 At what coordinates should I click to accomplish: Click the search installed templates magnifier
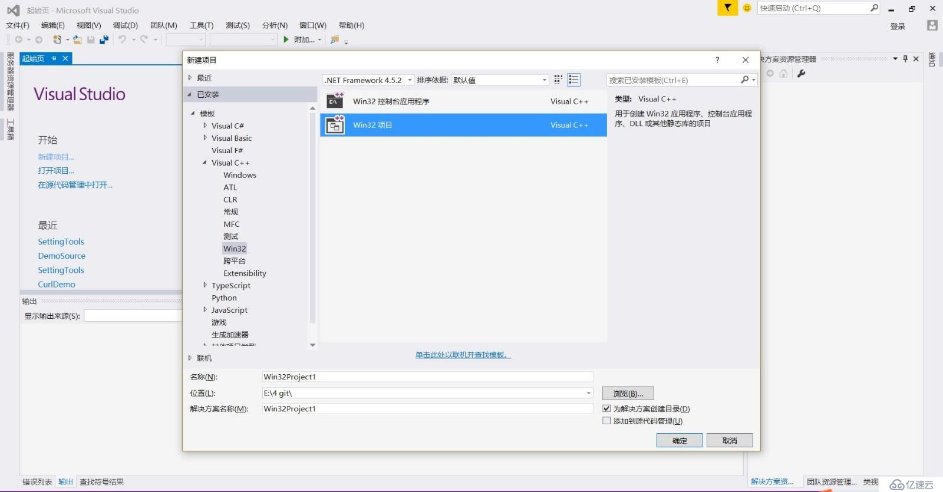click(x=745, y=80)
